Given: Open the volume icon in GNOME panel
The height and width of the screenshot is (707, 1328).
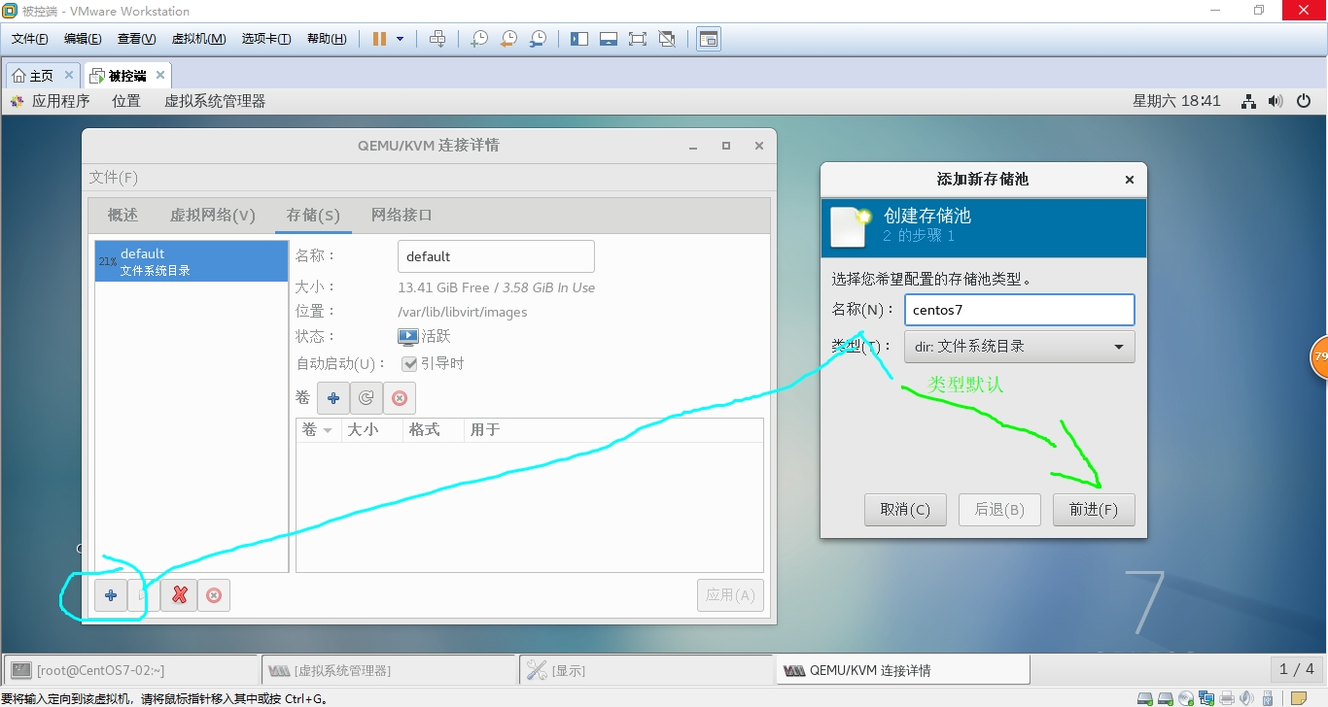Looking at the screenshot, I should point(1276,101).
